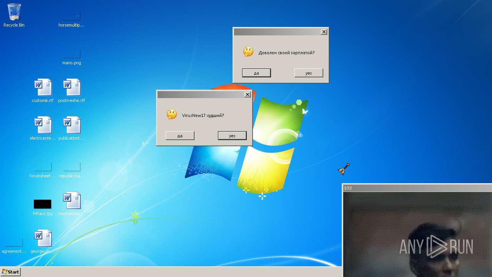Close the 'Доволен своей зарплатой?' dialog
Viewport: 492px width, 277px height.
pyautogui.click(x=324, y=32)
